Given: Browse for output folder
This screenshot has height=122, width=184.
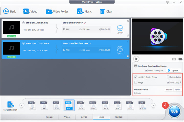Looking at the screenshot, I should point(169,90).
